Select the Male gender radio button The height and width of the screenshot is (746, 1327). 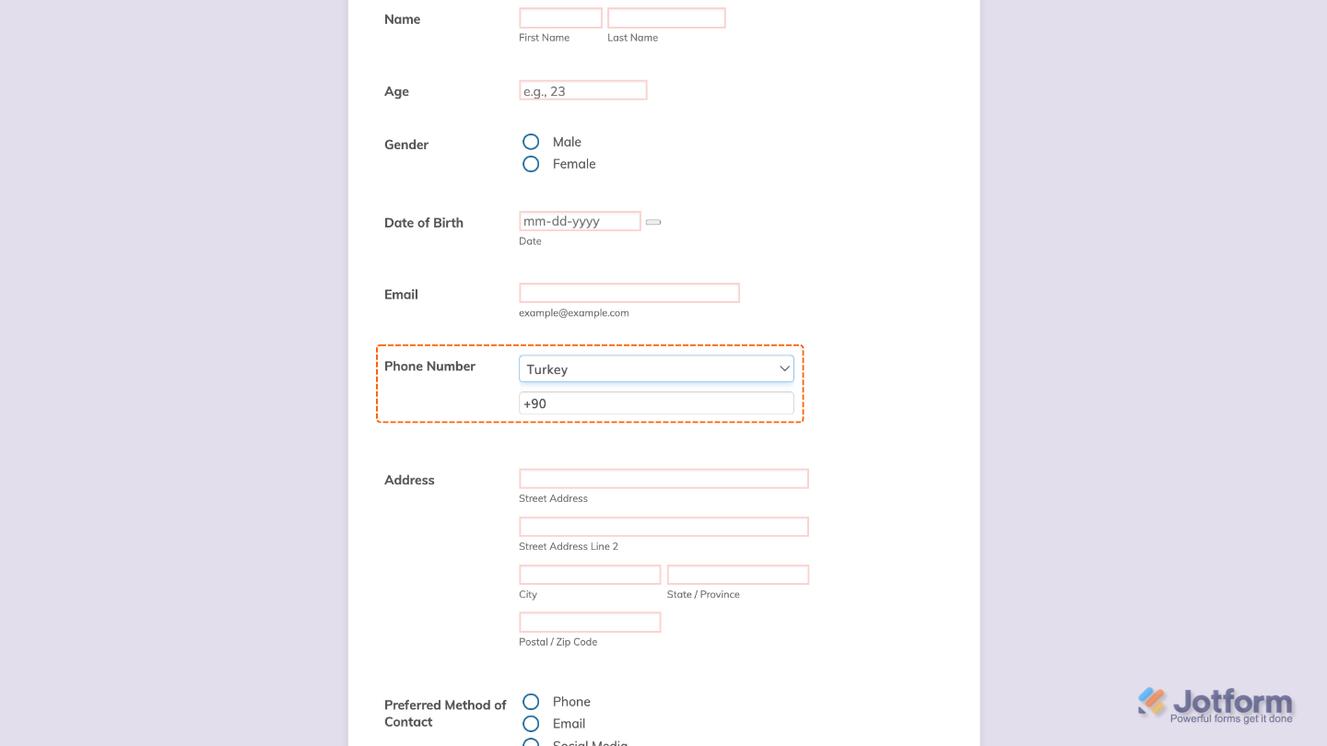pyautogui.click(x=531, y=142)
